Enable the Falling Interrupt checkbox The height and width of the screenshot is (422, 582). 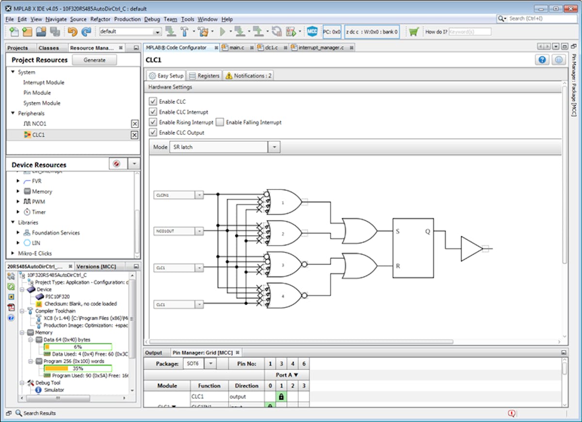click(219, 122)
